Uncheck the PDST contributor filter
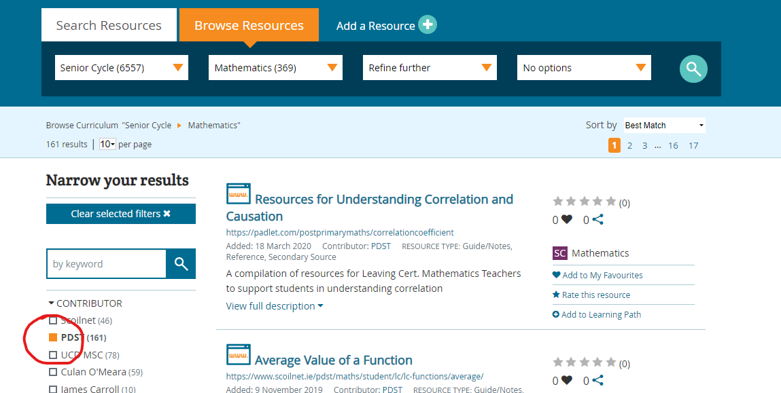Viewport: 781px width, 393px height. pyautogui.click(x=53, y=337)
